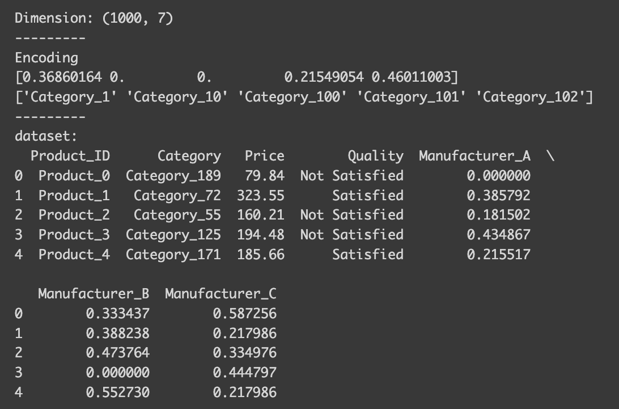Click the 'Category_100' label in the list
The image size is (619, 409).
pyautogui.click(x=292, y=97)
